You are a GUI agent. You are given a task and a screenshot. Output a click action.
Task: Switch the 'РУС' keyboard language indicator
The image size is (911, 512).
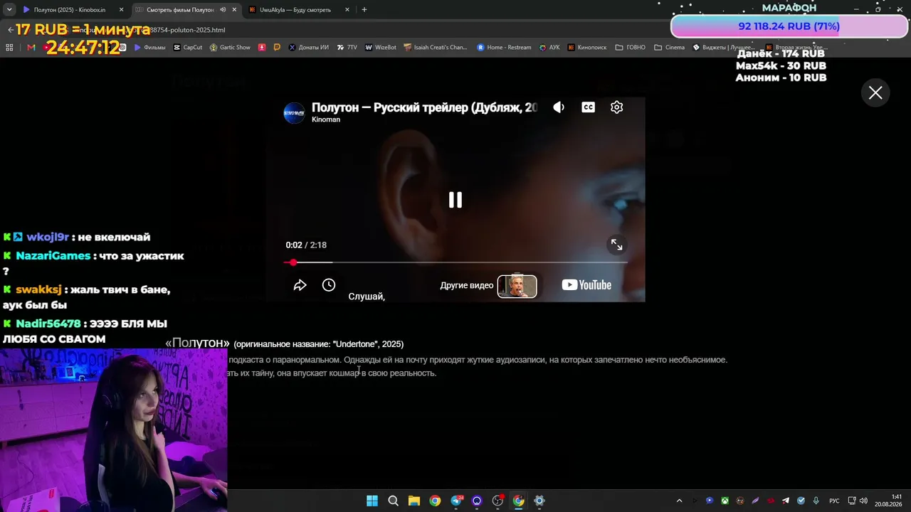(834, 501)
